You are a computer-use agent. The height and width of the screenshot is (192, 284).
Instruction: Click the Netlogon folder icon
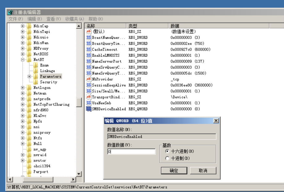pos(29,87)
